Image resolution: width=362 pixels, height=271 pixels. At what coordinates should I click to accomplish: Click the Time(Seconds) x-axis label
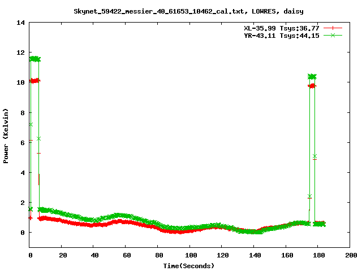click(189, 266)
